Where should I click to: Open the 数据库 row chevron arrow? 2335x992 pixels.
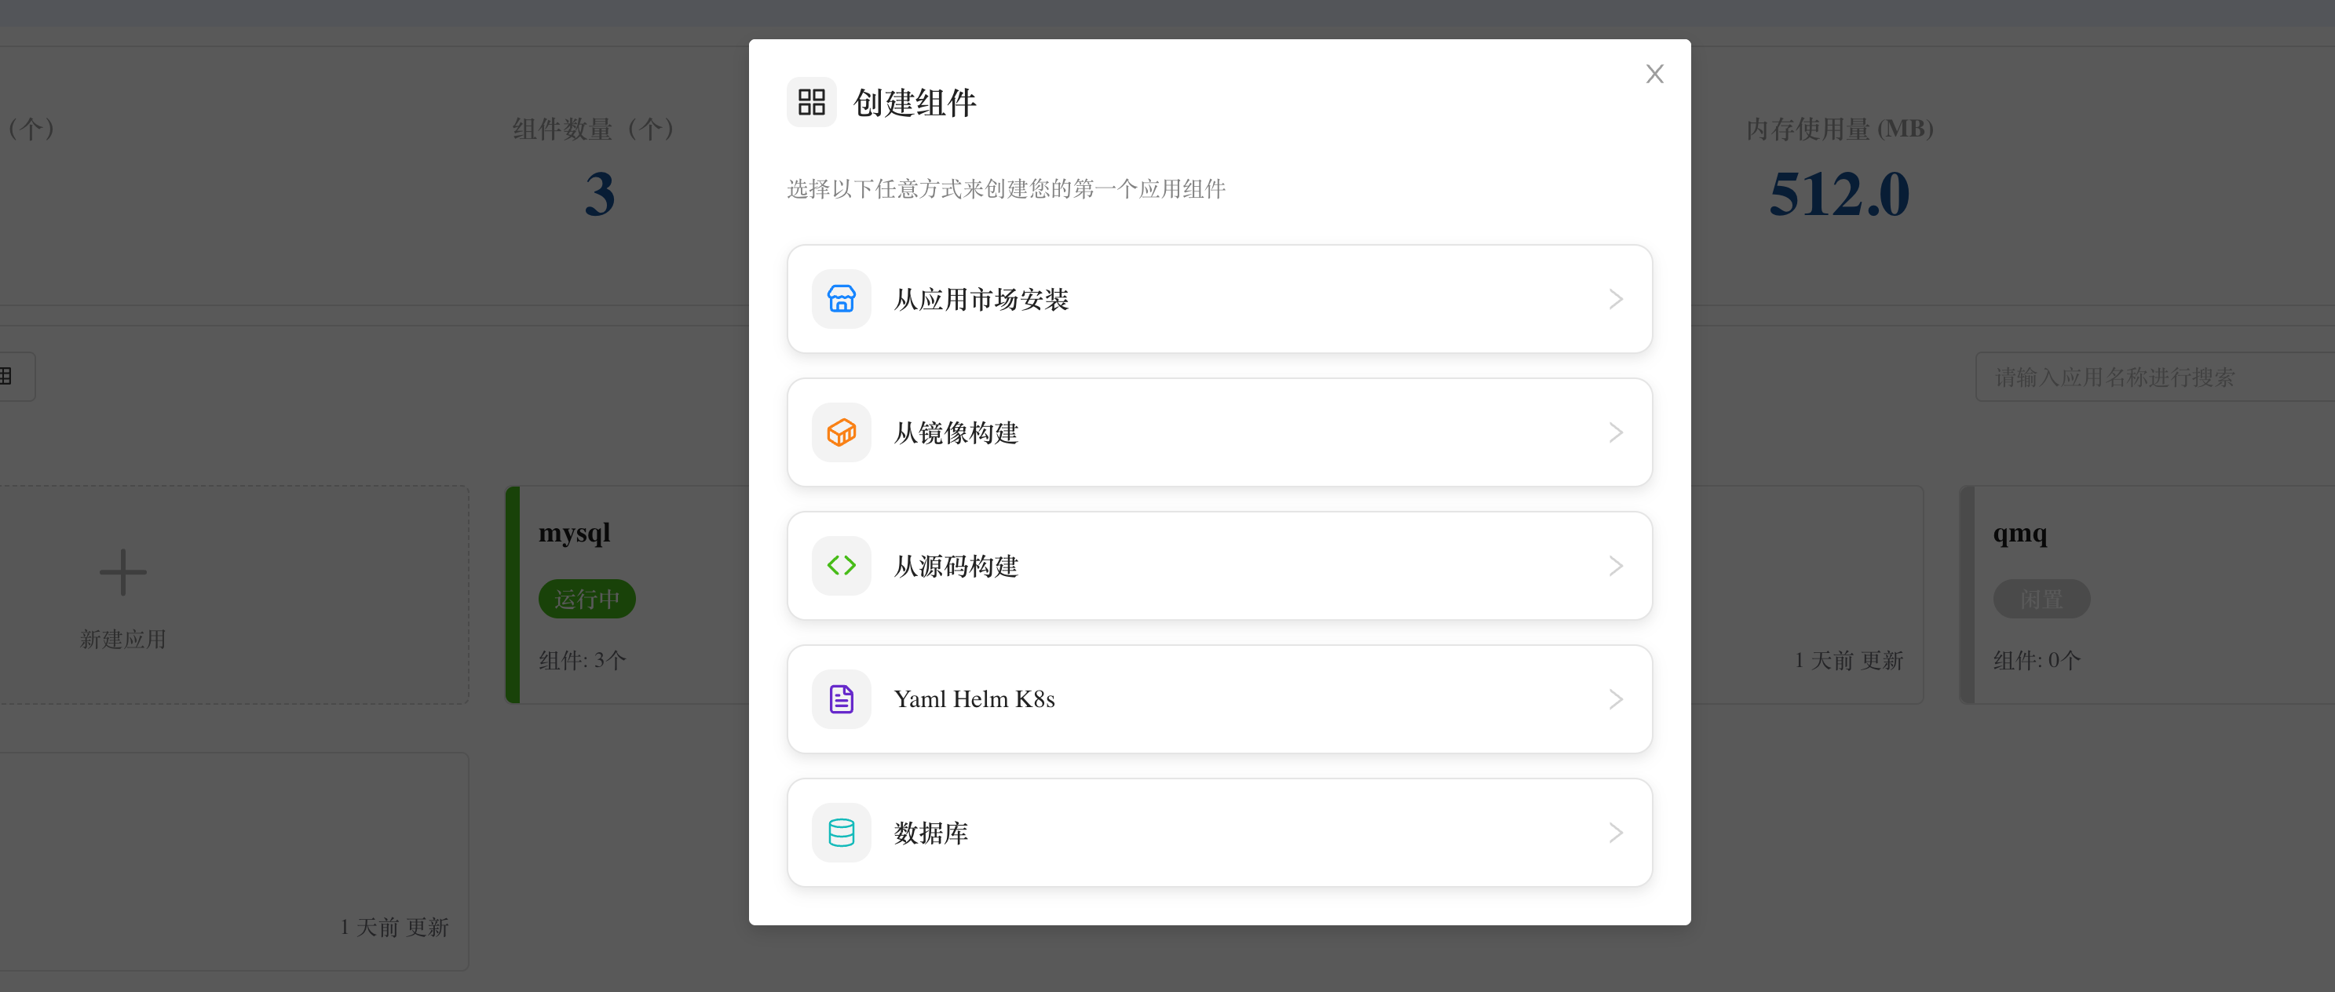[1615, 833]
